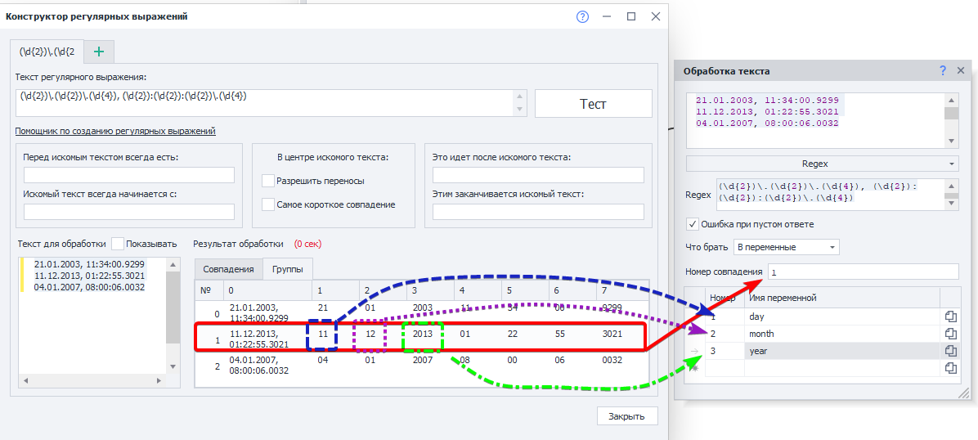Open Что брать dropdown showing В переменные
The width and height of the screenshot is (978, 440).
787,247
